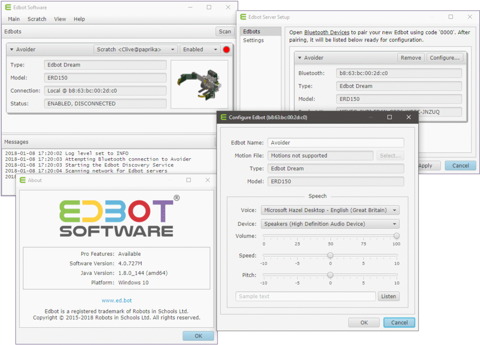Click the Java Version 1.8.0_144 text
Image resolution: width=480 pixels, height=345 pixels.
click(143, 273)
